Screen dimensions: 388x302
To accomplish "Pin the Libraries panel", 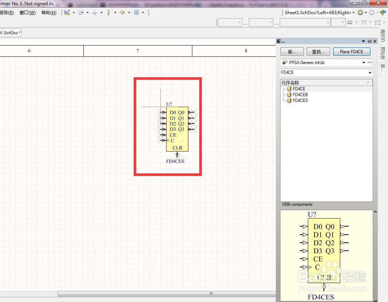I will coord(369,41).
